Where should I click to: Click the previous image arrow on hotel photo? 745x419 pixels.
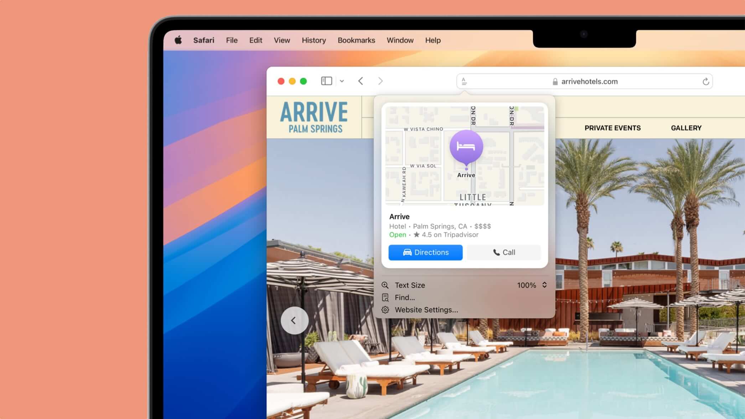[x=294, y=320]
